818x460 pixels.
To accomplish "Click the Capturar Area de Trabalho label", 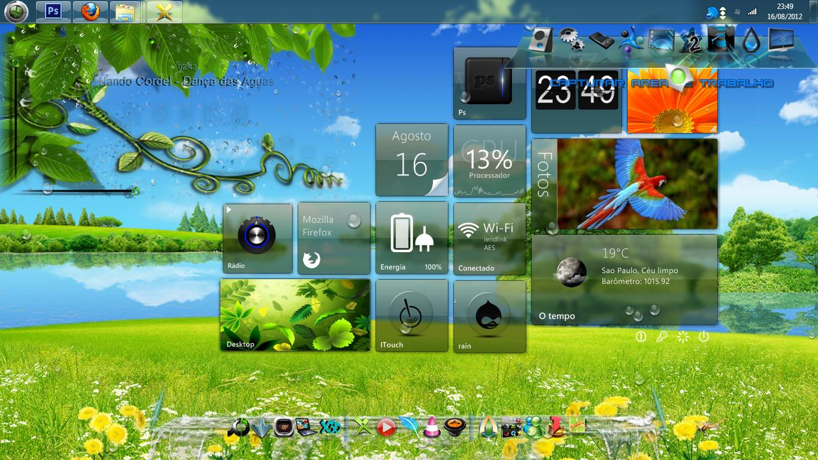I will (661, 83).
